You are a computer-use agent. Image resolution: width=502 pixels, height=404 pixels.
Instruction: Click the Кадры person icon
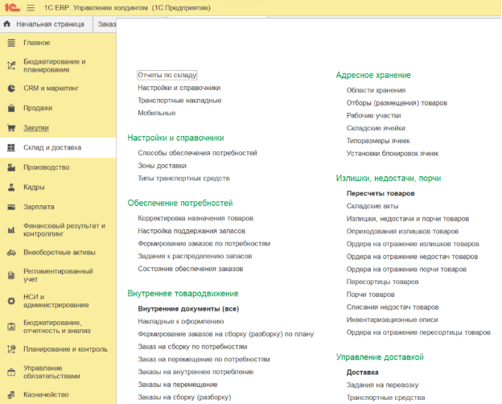tap(11, 187)
